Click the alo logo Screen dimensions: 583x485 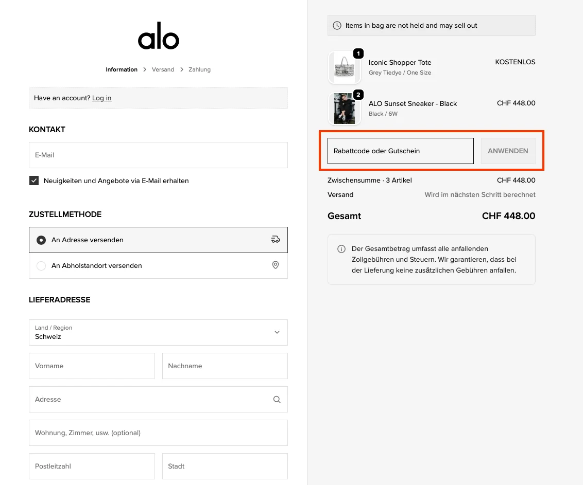[x=158, y=36]
